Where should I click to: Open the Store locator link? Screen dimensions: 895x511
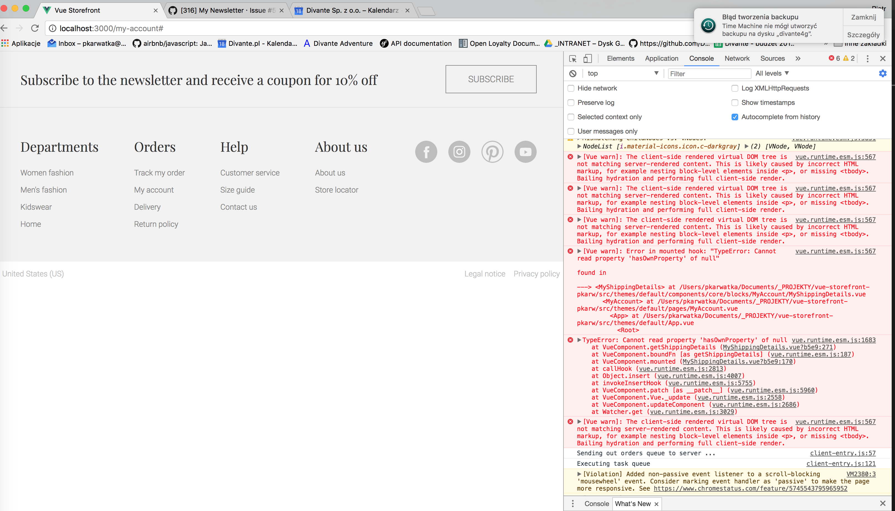pos(336,190)
